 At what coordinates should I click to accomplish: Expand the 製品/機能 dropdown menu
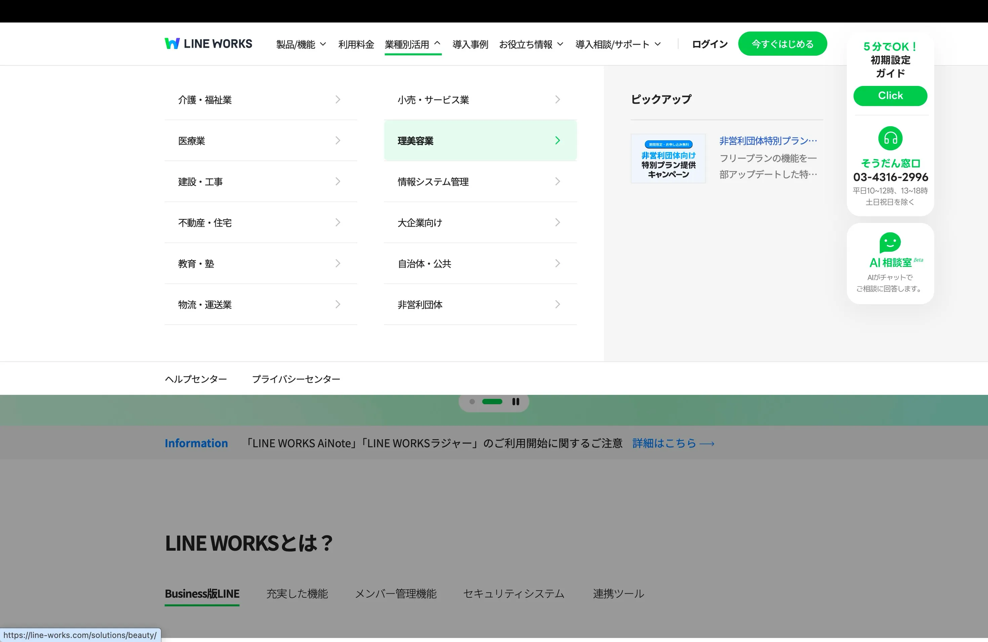(x=301, y=44)
